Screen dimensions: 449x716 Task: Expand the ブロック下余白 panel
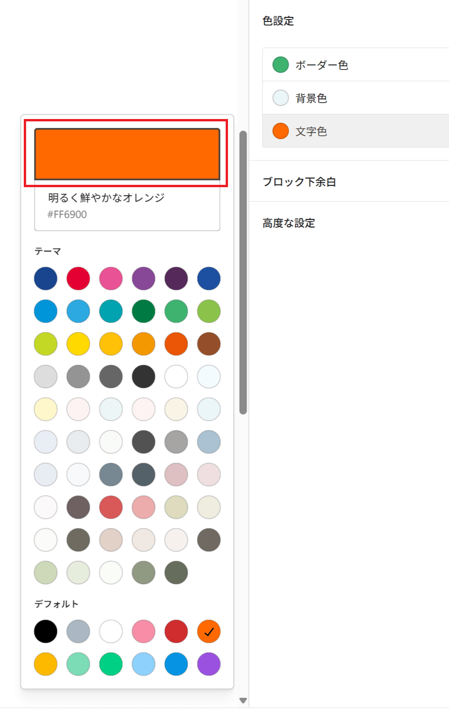coord(299,182)
